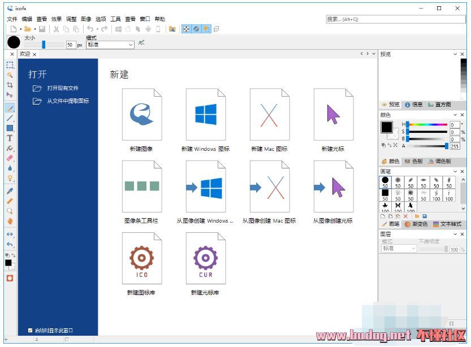Click the red quick mask icon
The width and height of the screenshot is (471, 347).
(x=10, y=278)
